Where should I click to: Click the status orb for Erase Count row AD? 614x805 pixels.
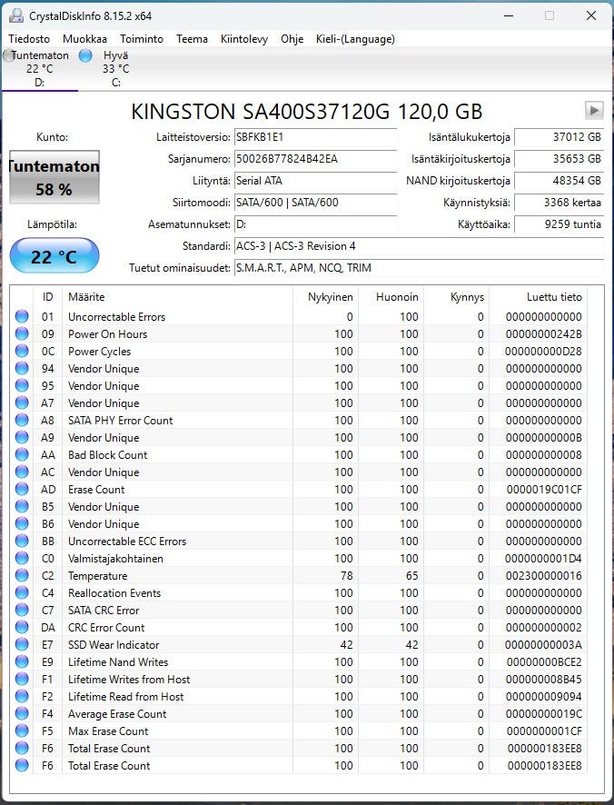(22, 489)
